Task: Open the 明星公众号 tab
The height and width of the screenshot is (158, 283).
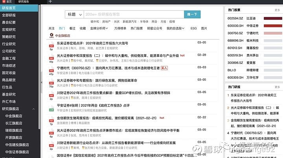Action: [154, 28]
